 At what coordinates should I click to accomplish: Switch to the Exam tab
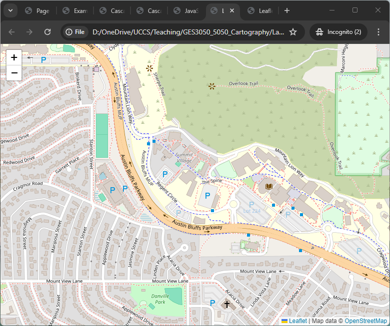tap(75, 10)
